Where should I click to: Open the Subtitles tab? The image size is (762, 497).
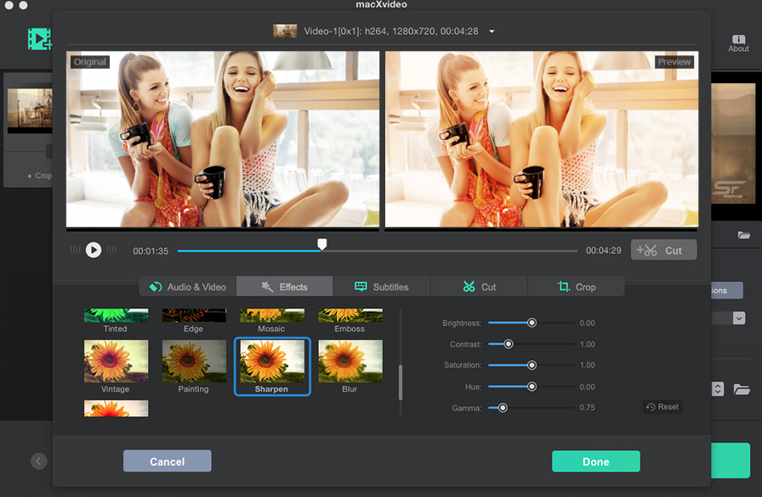381,286
